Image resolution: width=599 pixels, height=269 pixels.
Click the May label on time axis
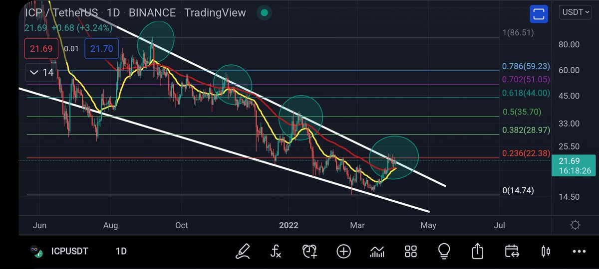pyautogui.click(x=428, y=225)
